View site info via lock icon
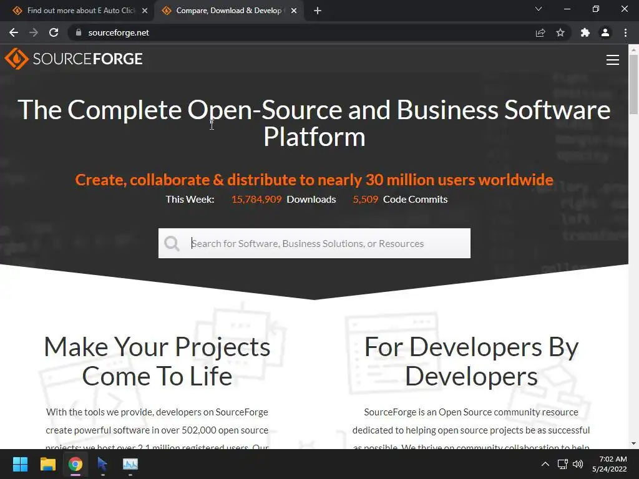Image resolution: width=639 pixels, height=479 pixels. tap(79, 32)
